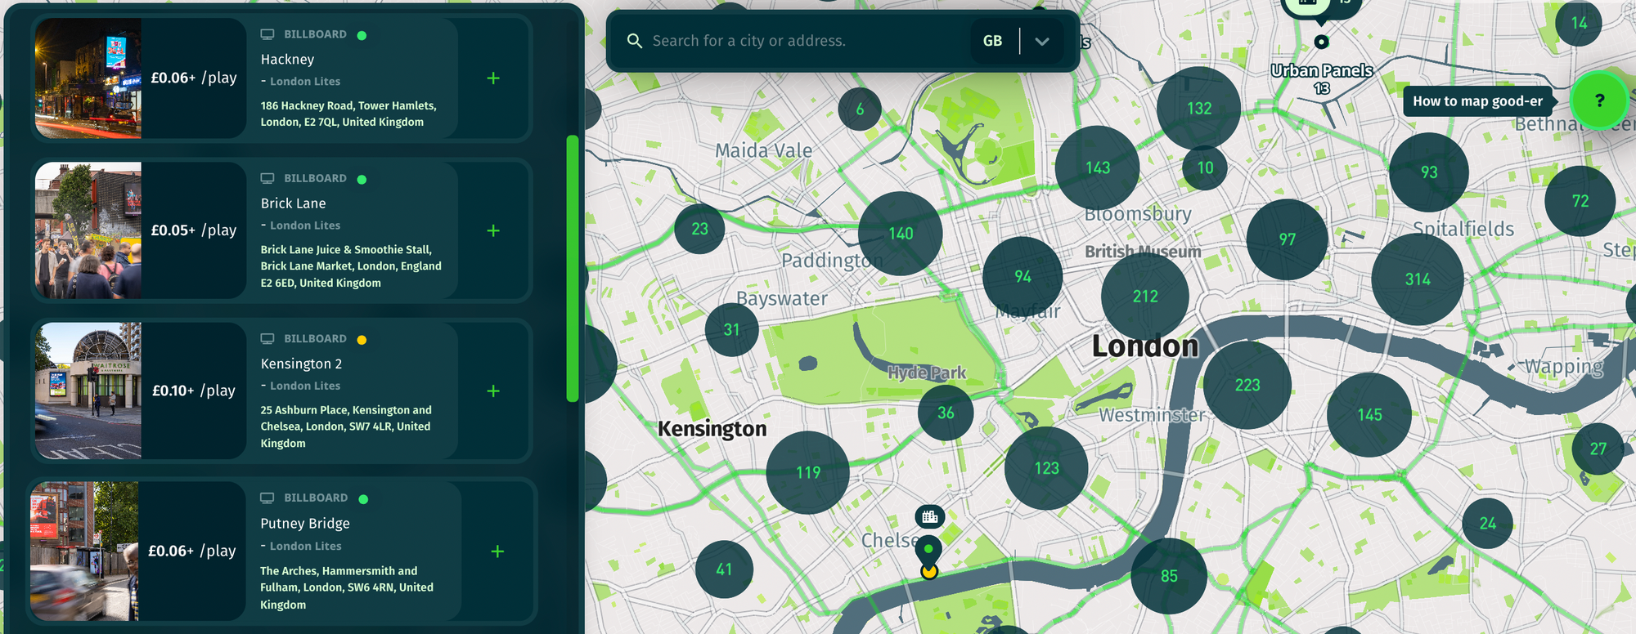Select the green map pin near Chelsea
This screenshot has width=1636, height=634.
pos(928,549)
